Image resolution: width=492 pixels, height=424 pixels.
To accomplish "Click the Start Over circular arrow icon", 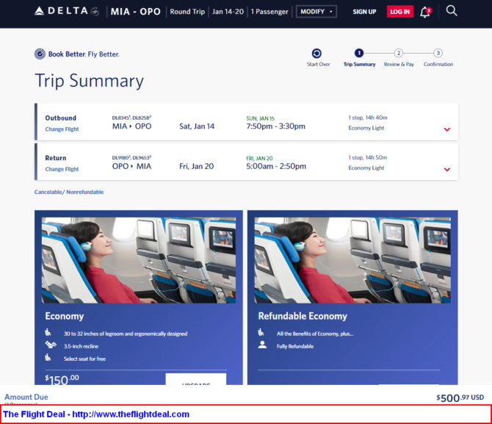I will [x=316, y=54].
